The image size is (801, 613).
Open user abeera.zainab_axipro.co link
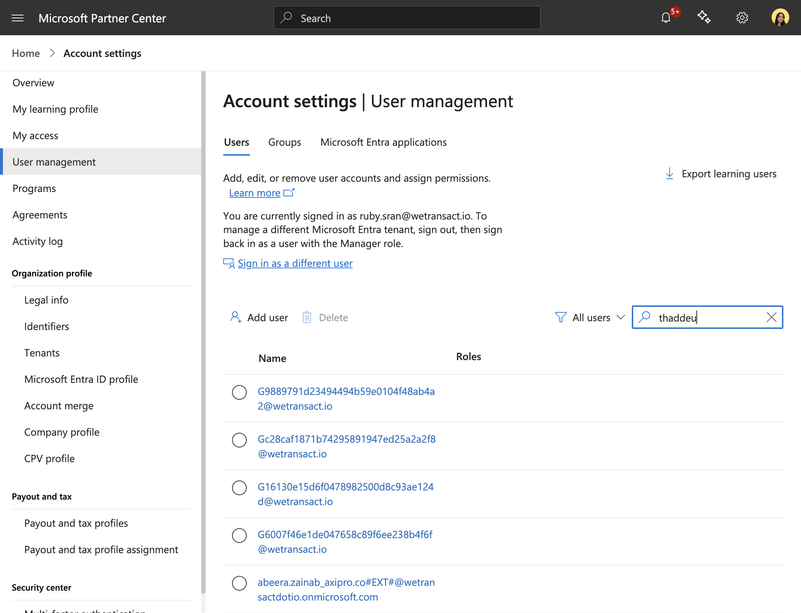coord(346,590)
